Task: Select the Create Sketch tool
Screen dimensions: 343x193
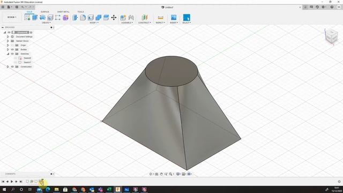Action: 27,18
